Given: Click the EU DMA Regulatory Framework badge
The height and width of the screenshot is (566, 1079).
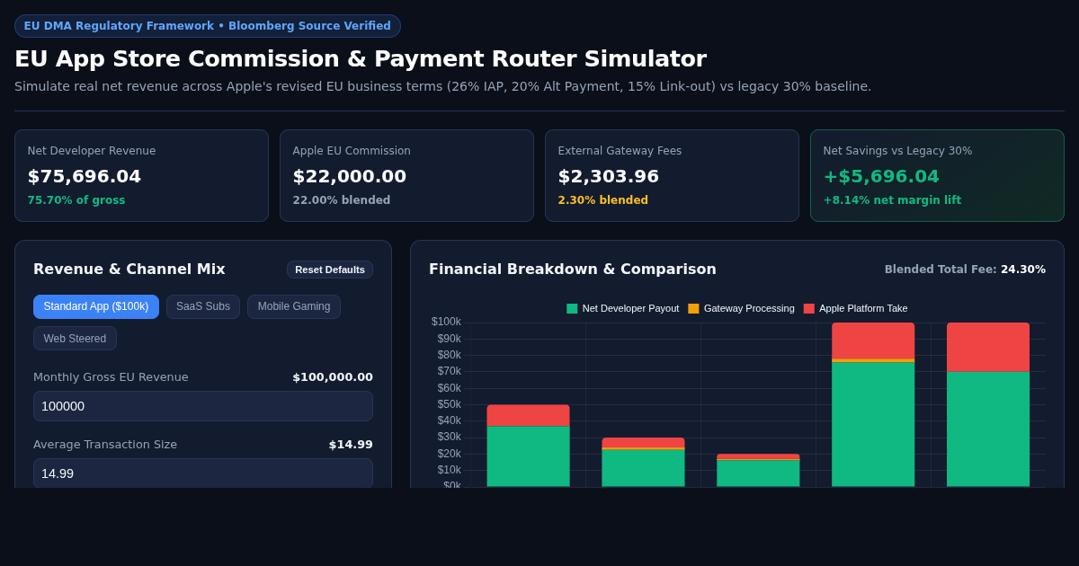Looking at the screenshot, I should (x=208, y=26).
